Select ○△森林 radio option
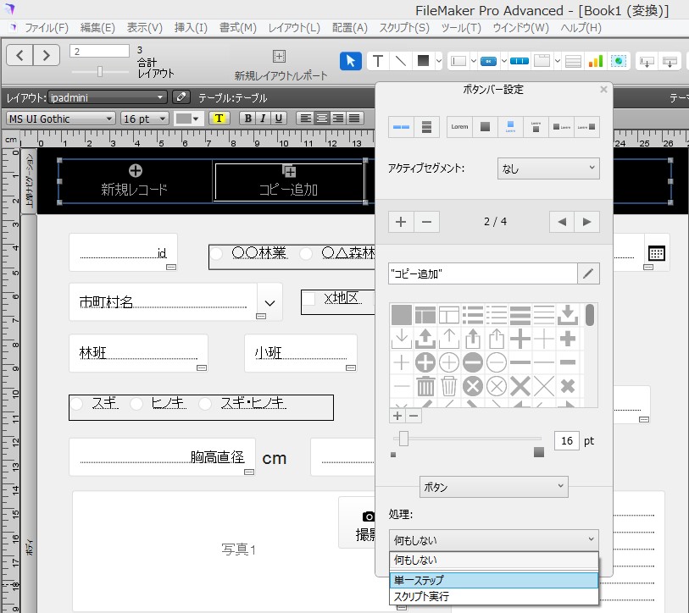689x613 pixels. [x=305, y=253]
